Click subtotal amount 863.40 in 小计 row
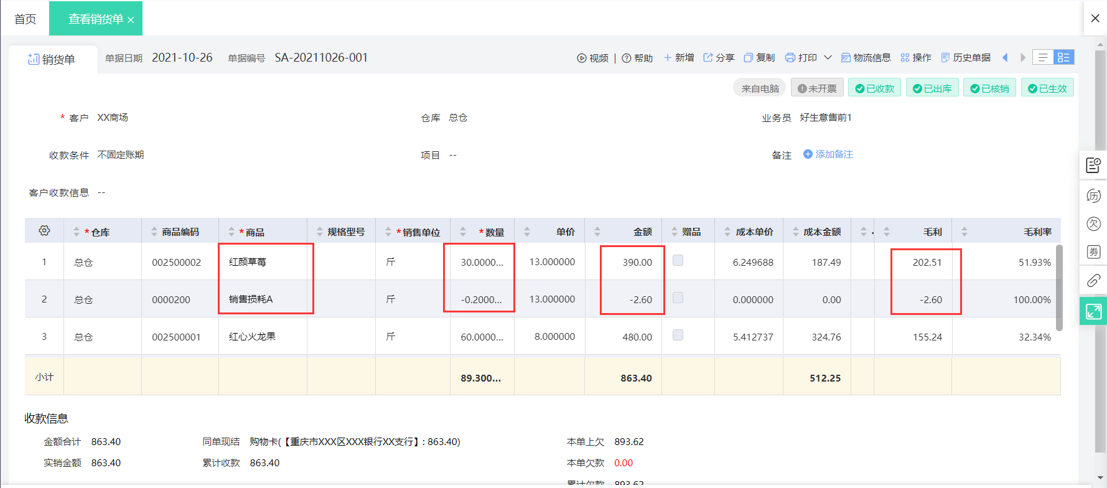The width and height of the screenshot is (1107, 488). [636, 378]
